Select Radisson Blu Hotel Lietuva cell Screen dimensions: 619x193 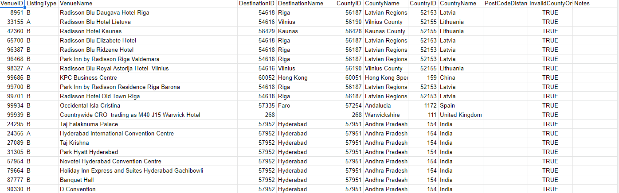click(x=148, y=22)
